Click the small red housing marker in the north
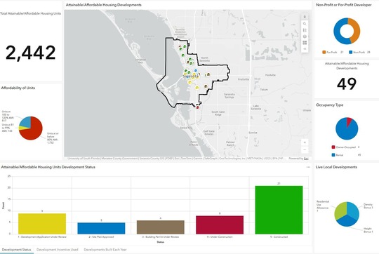 tap(180, 46)
